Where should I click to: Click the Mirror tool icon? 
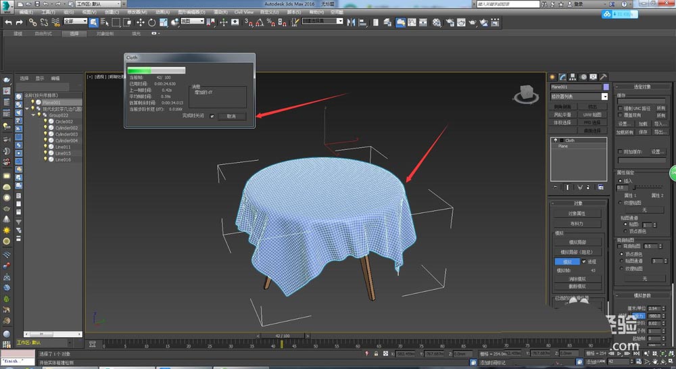pyautogui.click(x=351, y=22)
